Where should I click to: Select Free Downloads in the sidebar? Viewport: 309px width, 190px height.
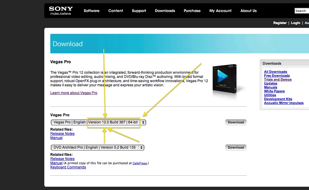click(277, 76)
